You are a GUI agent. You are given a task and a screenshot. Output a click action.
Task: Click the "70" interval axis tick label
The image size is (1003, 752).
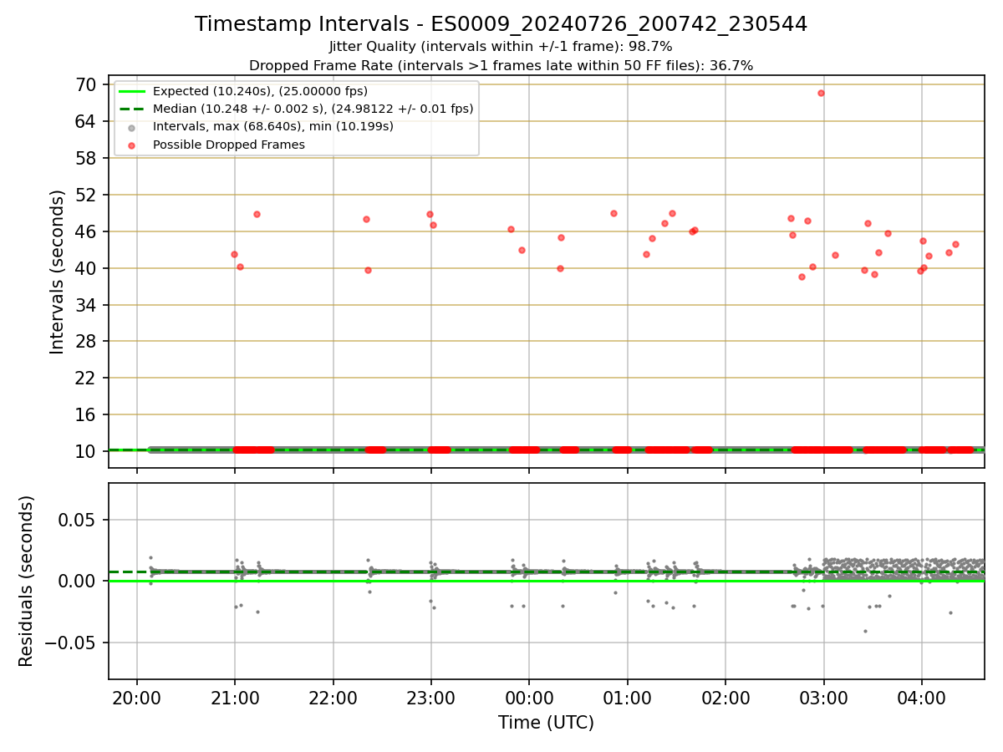(86, 84)
